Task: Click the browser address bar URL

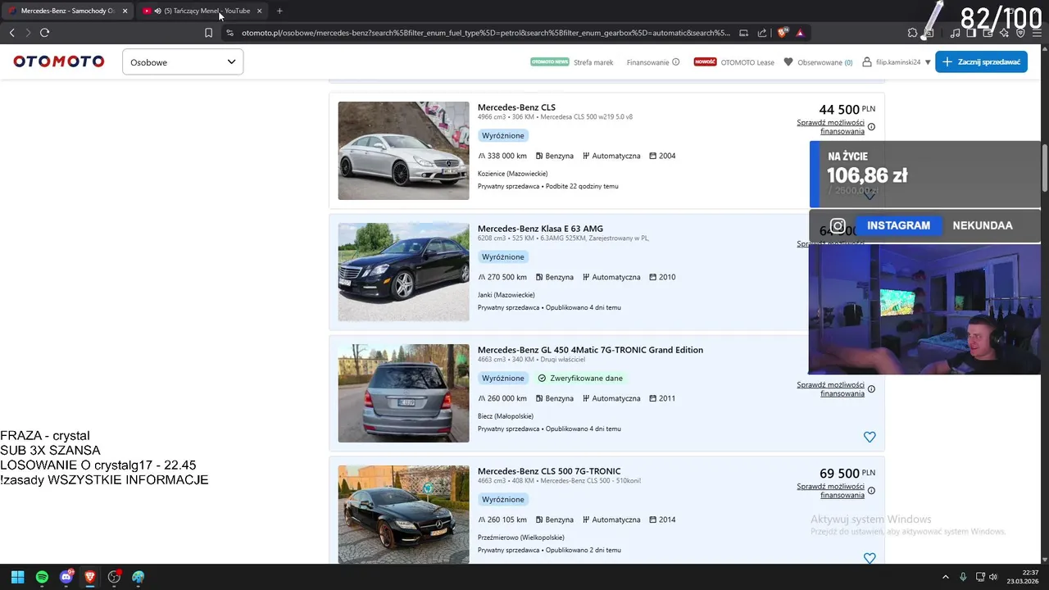Action: [x=485, y=33]
